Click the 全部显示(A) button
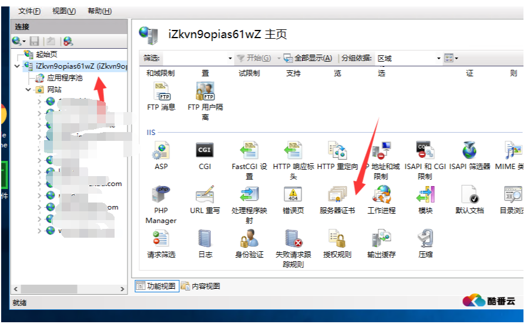The width and height of the screenshot is (527, 324). (x=308, y=58)
